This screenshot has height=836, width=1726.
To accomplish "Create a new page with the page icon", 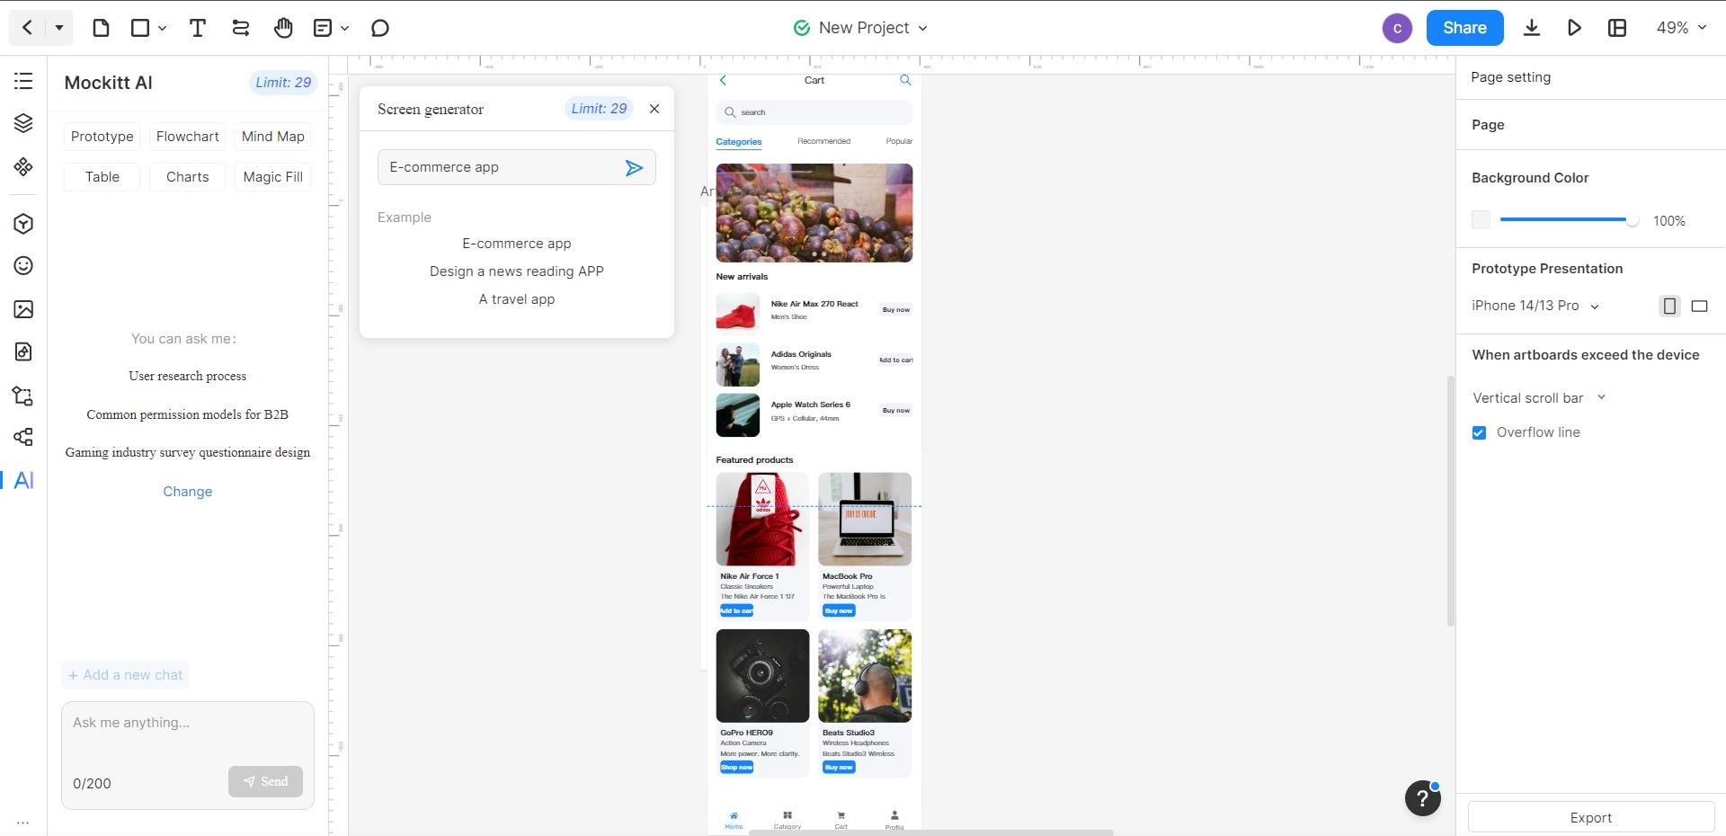I will (101, 28).
